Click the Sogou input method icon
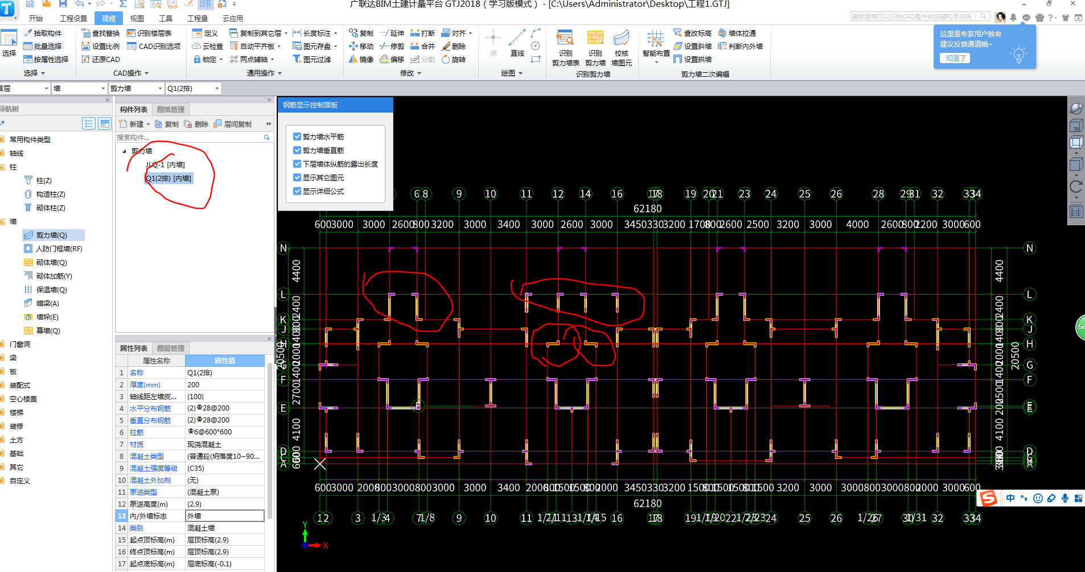 989,499
